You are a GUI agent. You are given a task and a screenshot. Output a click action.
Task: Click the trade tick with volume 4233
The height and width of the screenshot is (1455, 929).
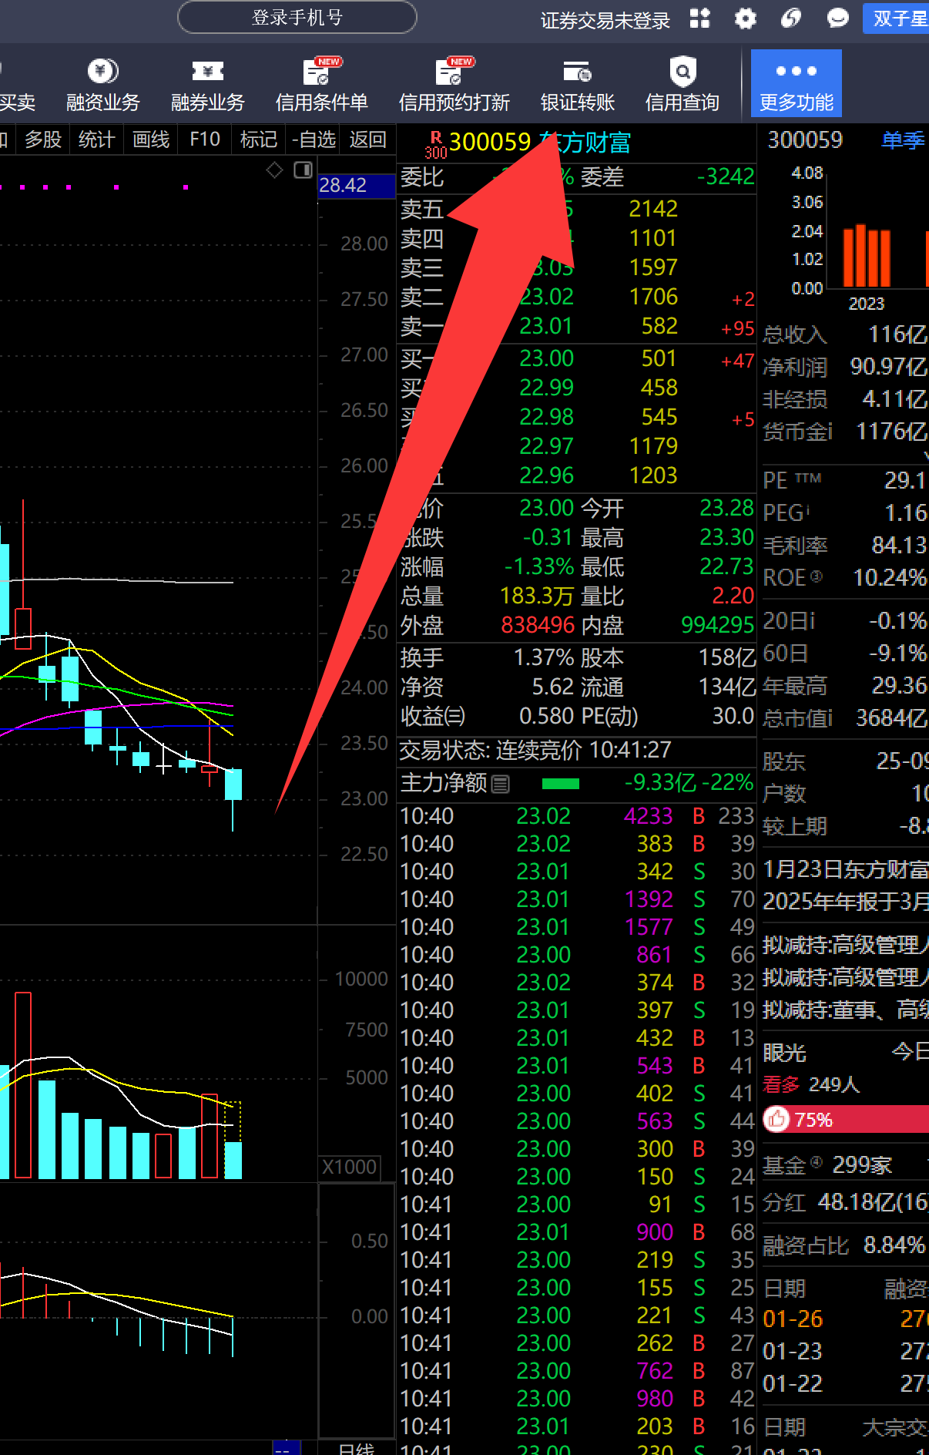click(577, 816)
